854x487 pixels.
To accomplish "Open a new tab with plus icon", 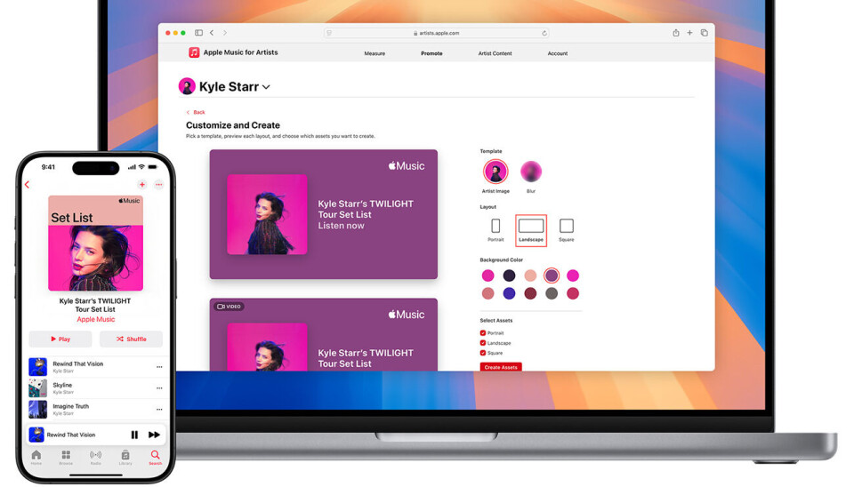I will click(x=689, y=33).
